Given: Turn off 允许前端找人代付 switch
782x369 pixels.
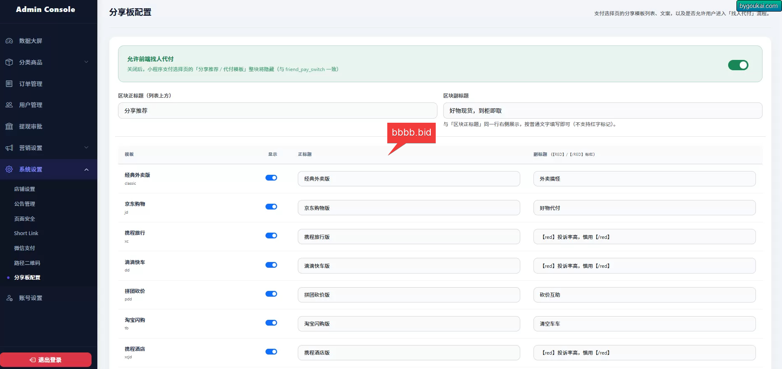Looking at the screenshot, I should (x=738, y=65).
